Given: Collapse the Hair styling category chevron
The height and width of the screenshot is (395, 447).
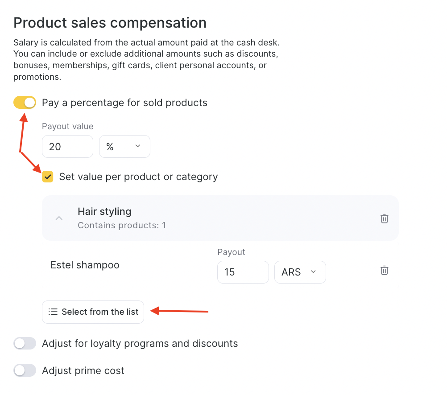Looking at the screenshot, I should (x=59, y=218).
